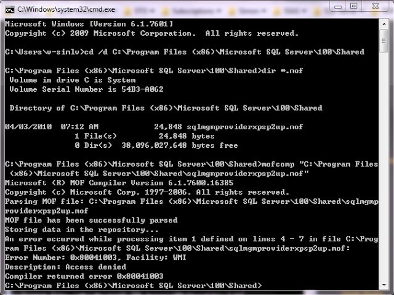Image resolution: width=394 pixels, height=295 pixels.
Task: Click the cmd.exe system menu icon
Action: pyautogui.click(x=10, y=10)
